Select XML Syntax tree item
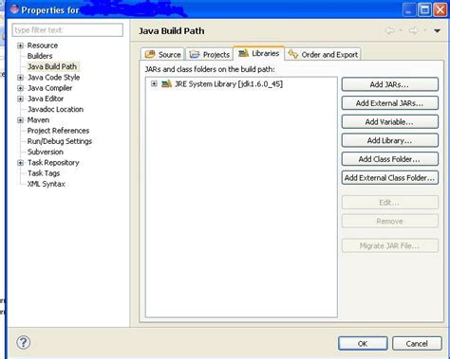 47,184
